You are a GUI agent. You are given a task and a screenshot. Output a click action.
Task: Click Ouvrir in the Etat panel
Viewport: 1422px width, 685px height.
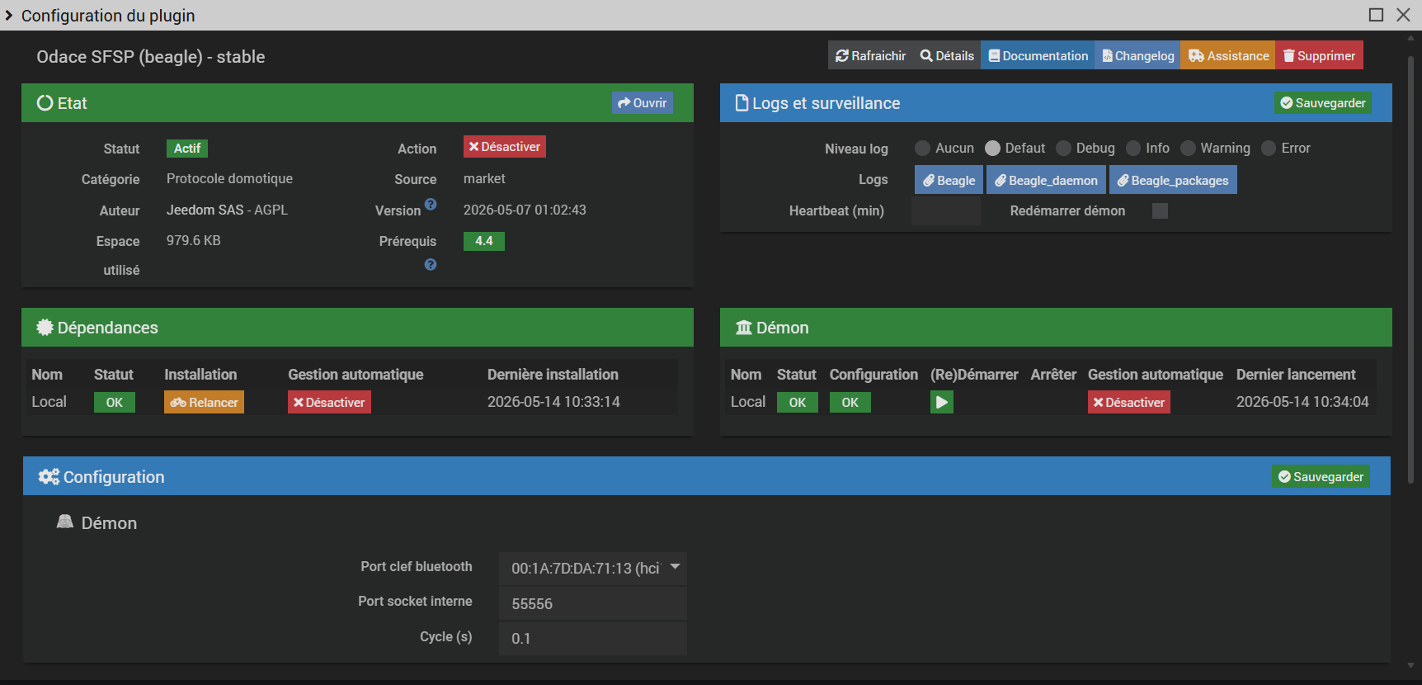(642, 103)
